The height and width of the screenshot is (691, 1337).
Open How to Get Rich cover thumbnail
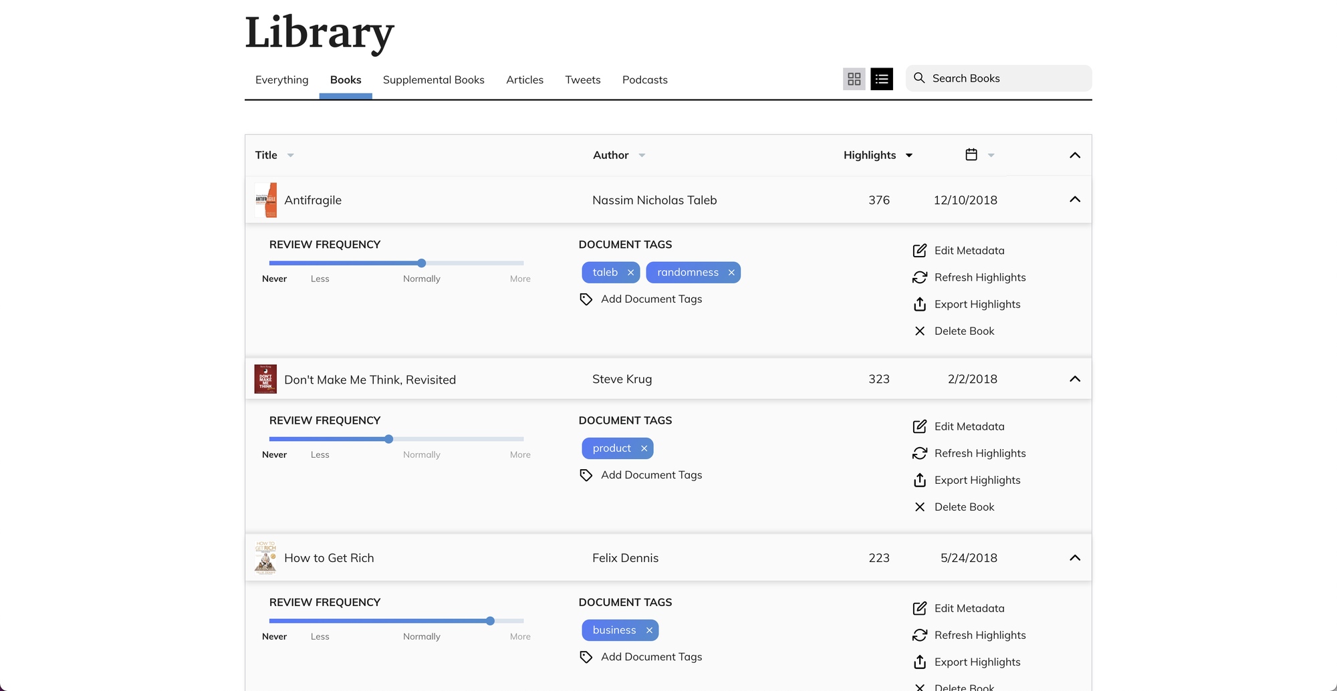[x=265, y=558]
